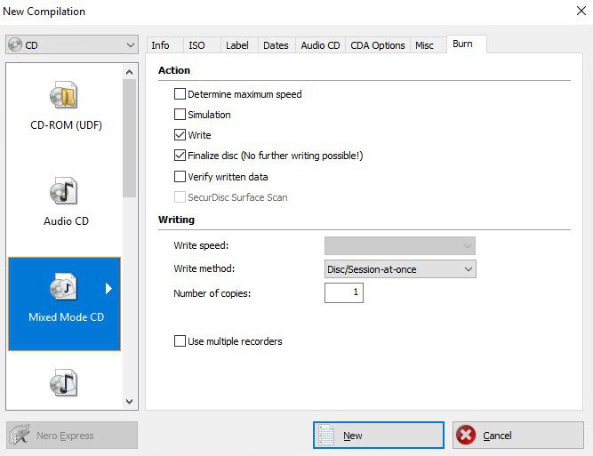The image size is (593, 456).
Task: Open the CD disc type dropdown
Action: 71,45
